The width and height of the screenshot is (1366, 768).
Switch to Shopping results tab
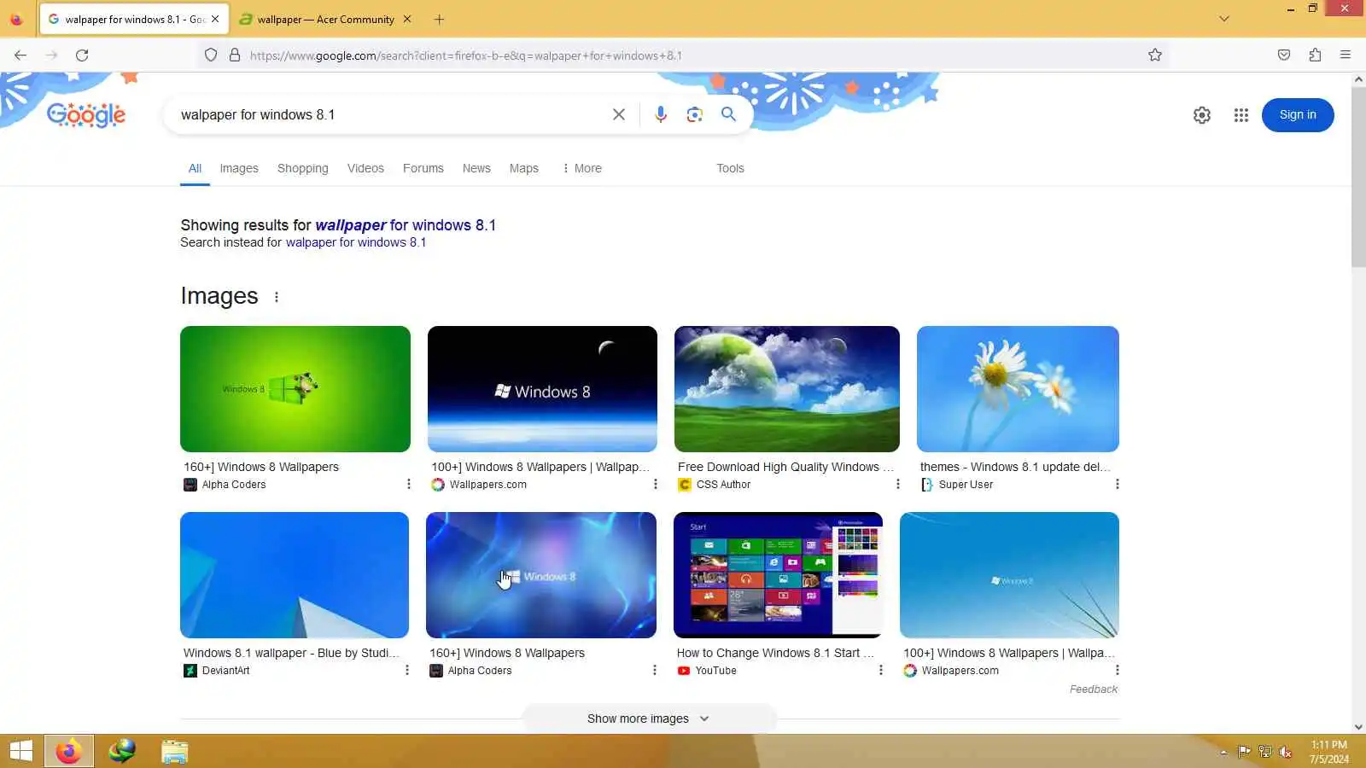[302, 168]
